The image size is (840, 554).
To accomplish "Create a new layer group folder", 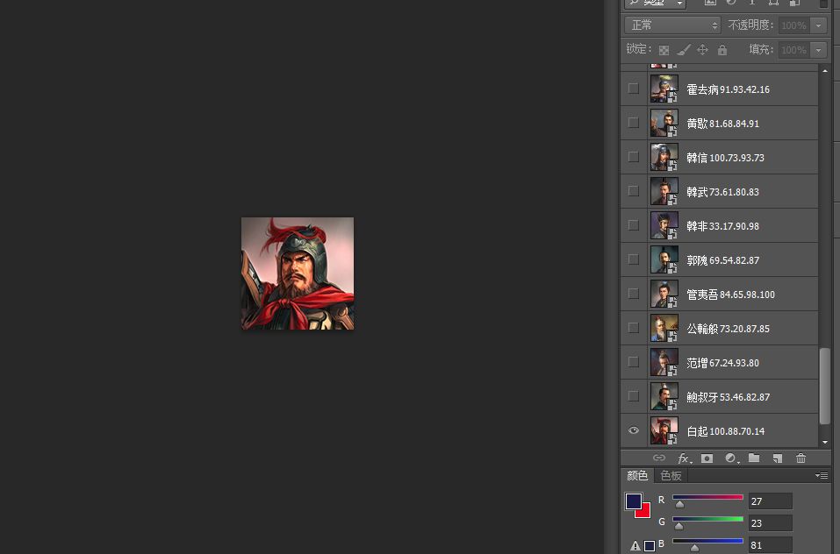I will pos(754,458).
